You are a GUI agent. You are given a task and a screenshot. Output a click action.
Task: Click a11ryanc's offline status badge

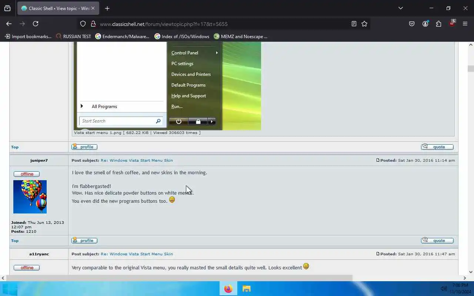[27, 268]
